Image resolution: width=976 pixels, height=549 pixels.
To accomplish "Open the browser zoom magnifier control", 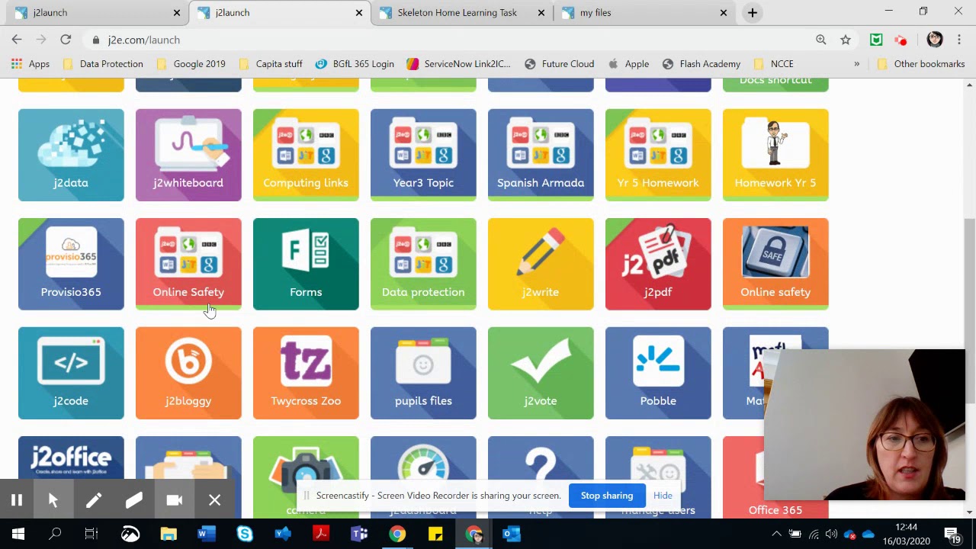I will (x=821, y=40).
